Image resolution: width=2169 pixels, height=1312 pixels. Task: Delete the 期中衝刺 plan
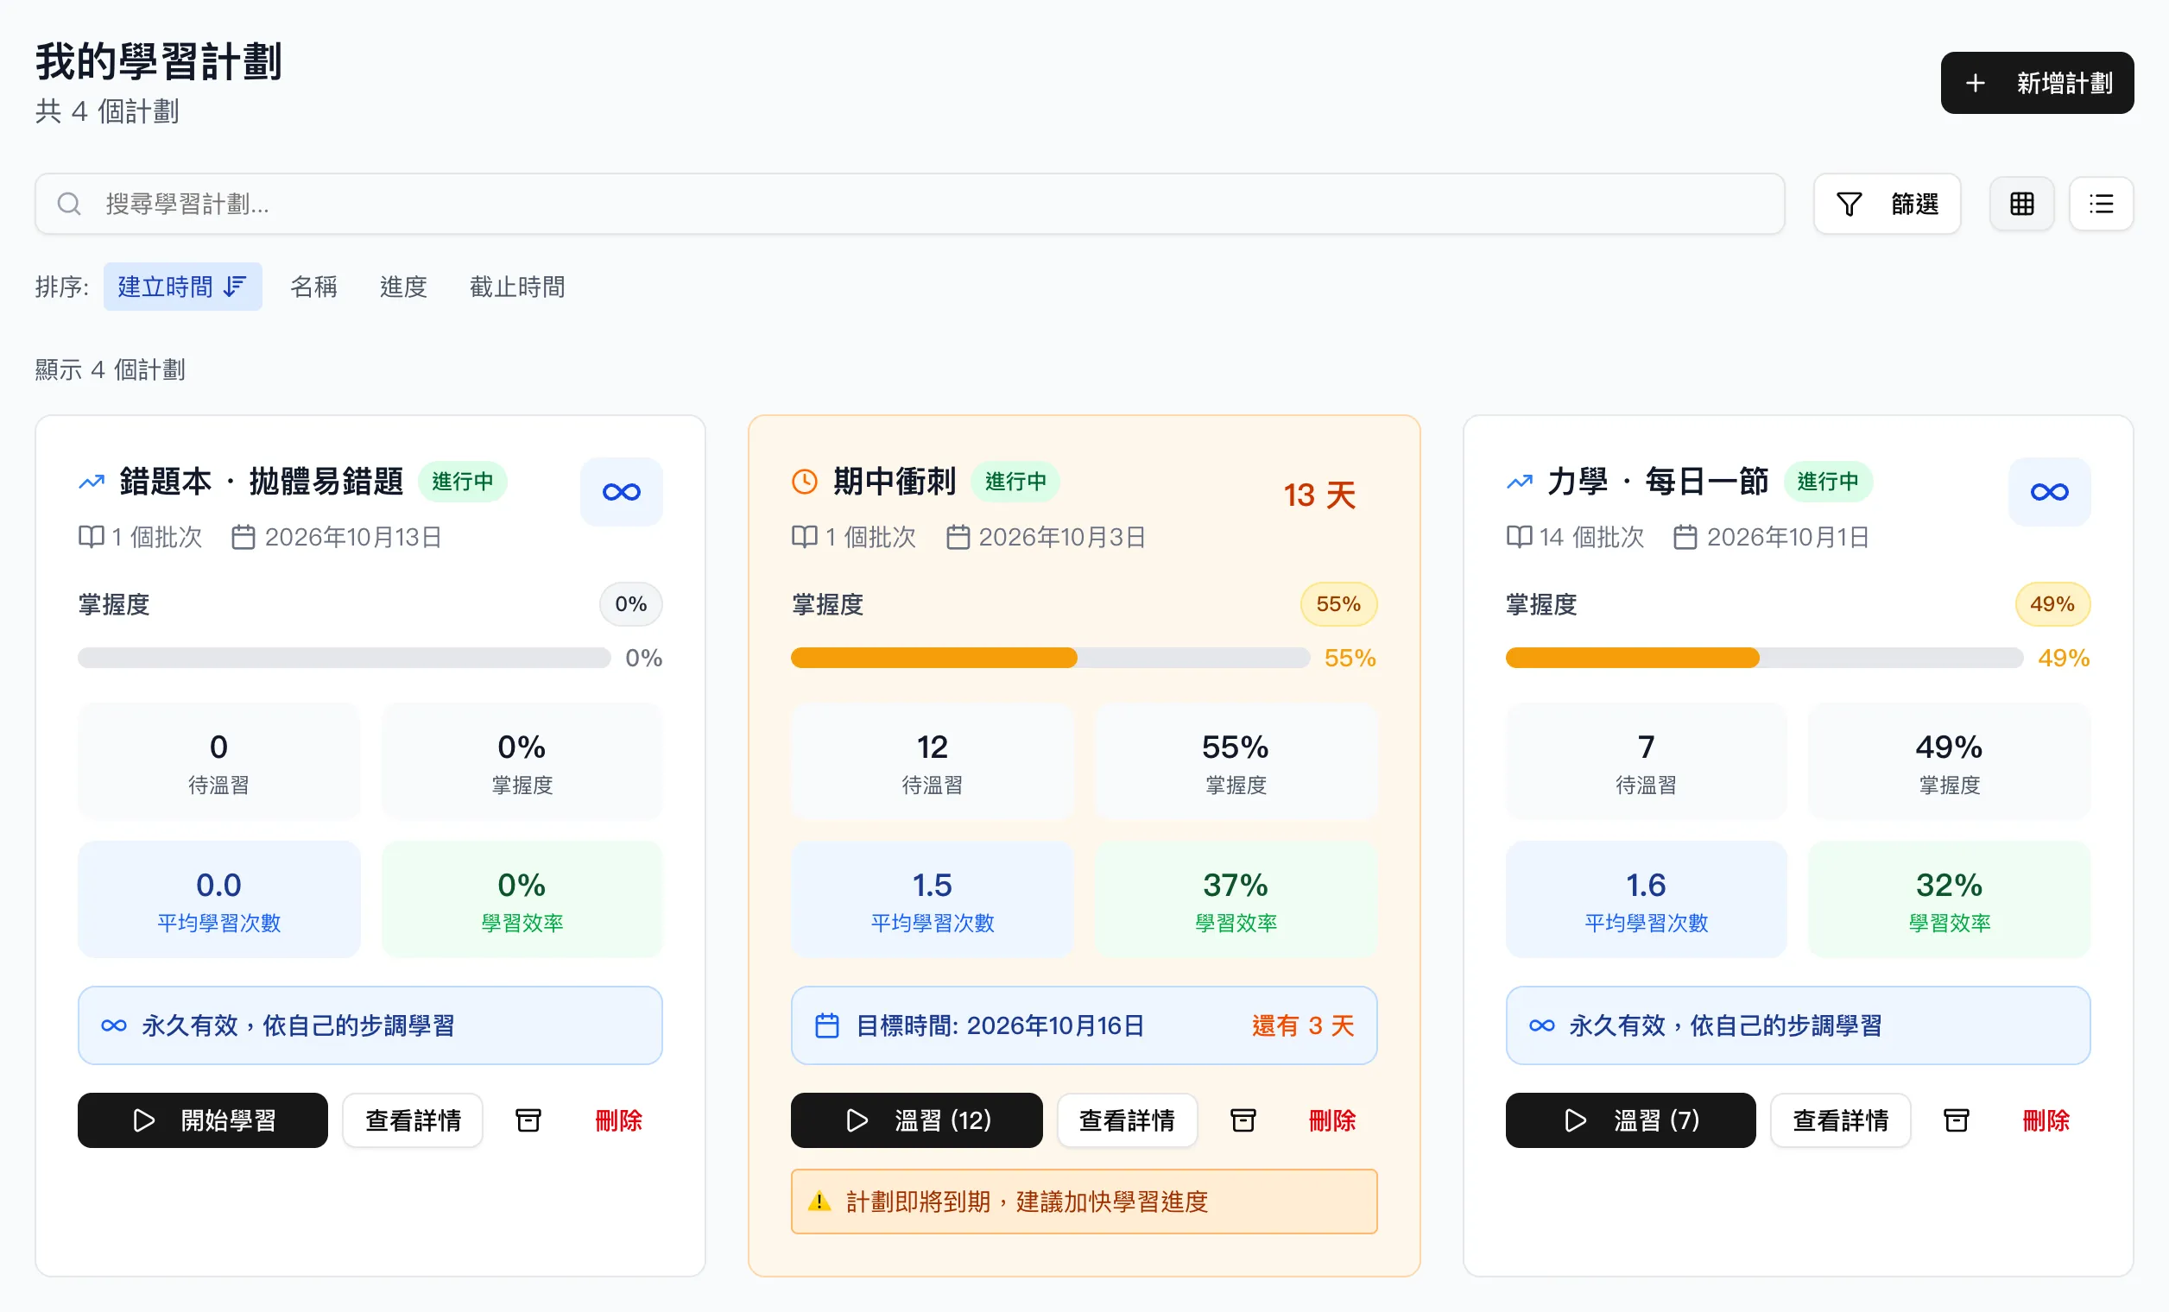(1331, 1120)
